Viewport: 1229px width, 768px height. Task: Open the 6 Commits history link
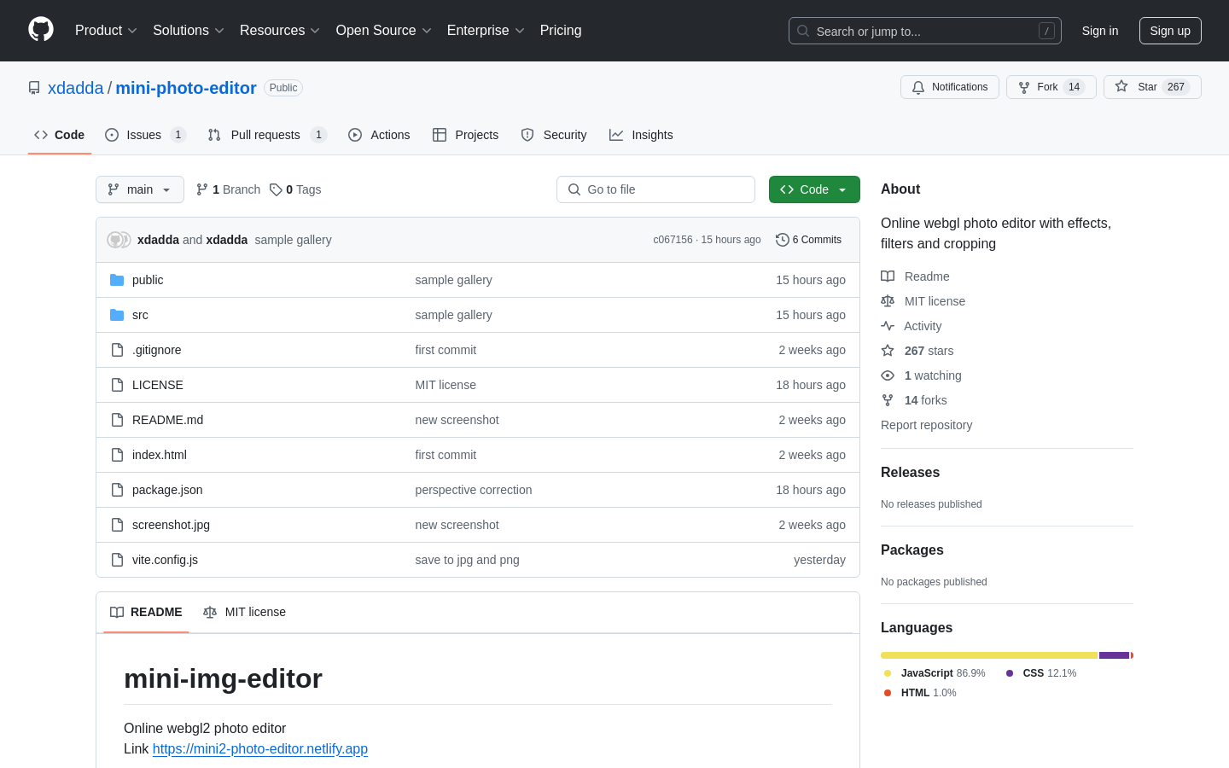(x=808, y=240)
